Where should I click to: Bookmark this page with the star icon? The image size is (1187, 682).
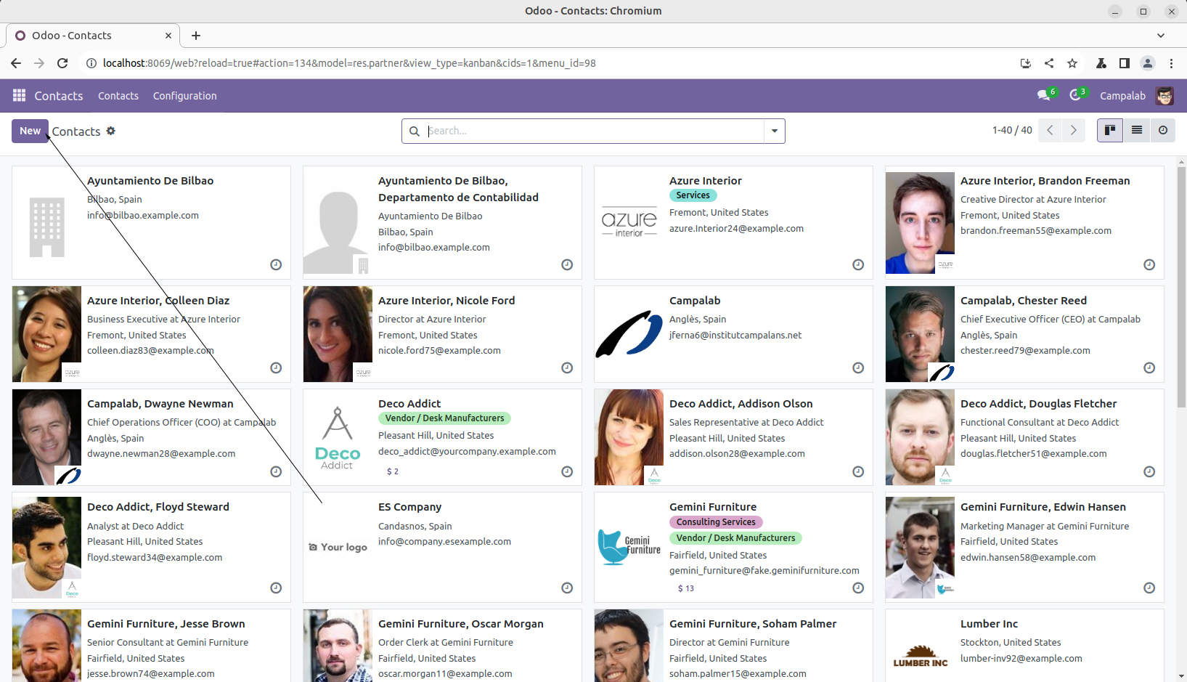[1072, 63]
